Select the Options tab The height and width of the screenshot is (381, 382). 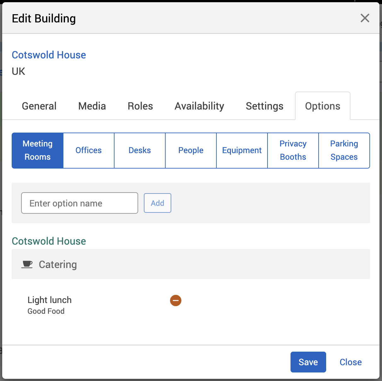coord(322,106)
